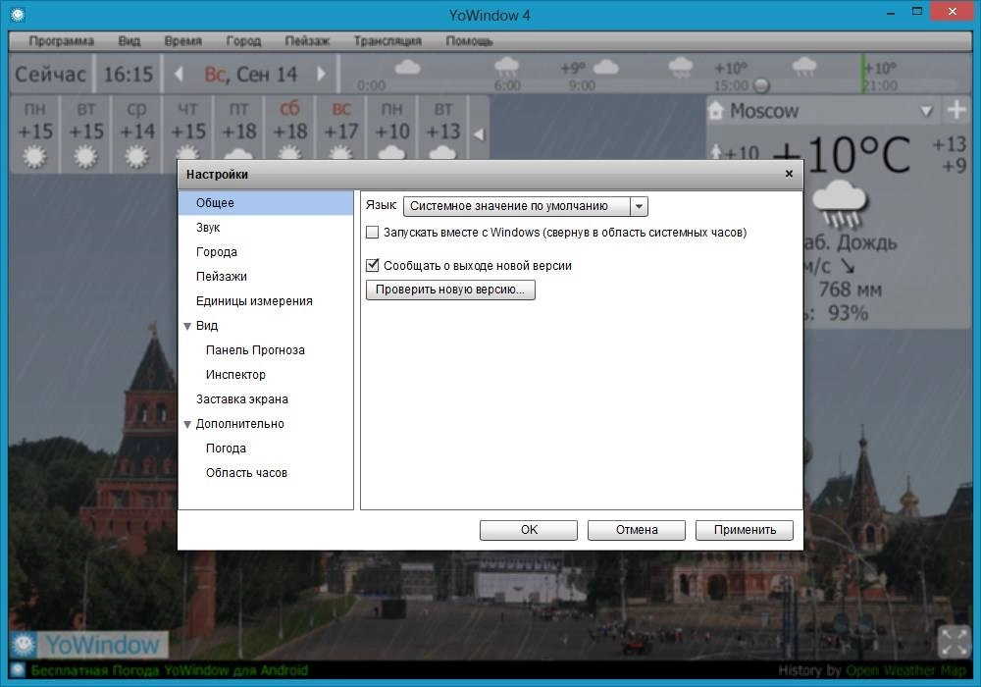The image size is (981, 687).
Task: Select the ср +14 forecast day
Action: [136, 133]
